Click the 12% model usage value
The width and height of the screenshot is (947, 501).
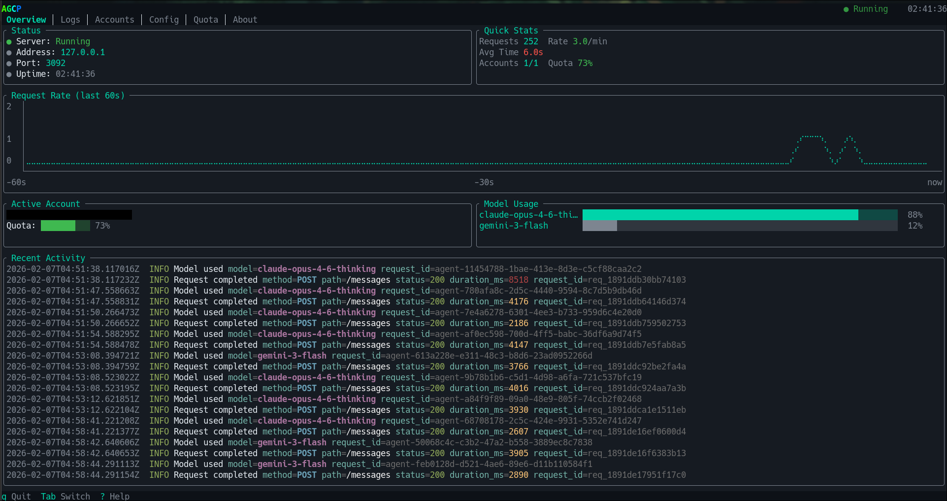(915, 226)
